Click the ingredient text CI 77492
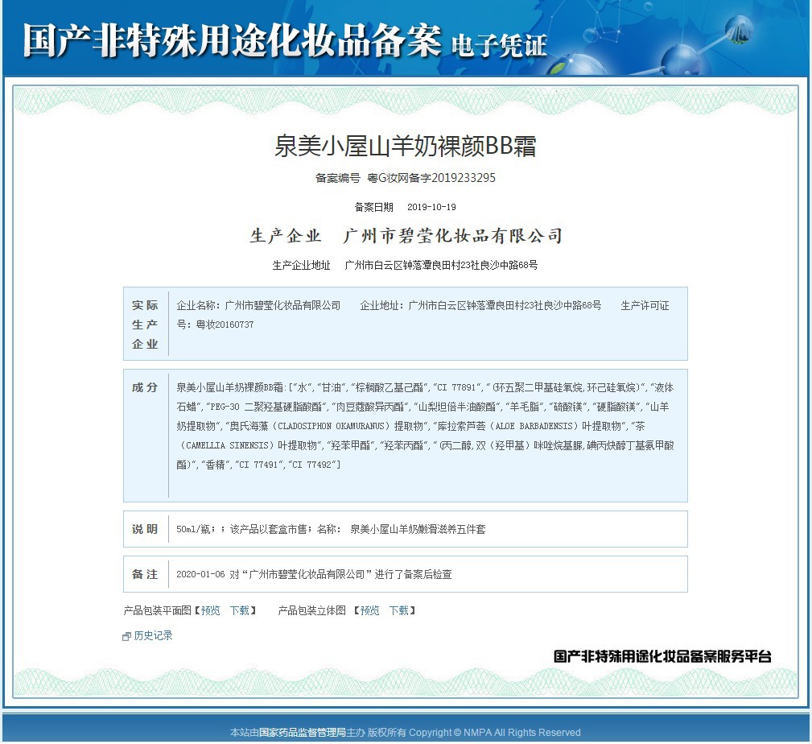Image resolution: width=812 pixels, height=744 pixels. click(x=311, y=465)
